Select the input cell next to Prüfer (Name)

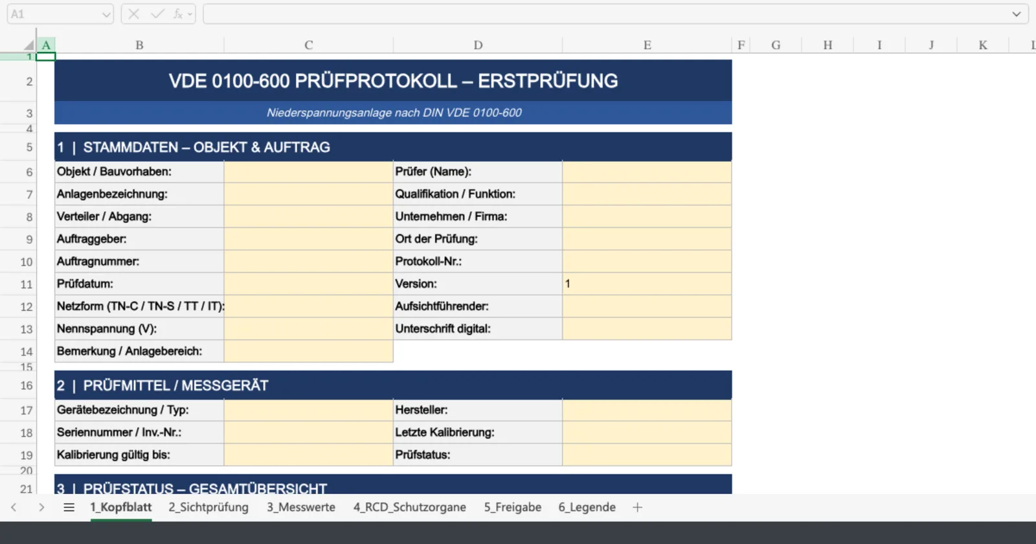point(647,172)
